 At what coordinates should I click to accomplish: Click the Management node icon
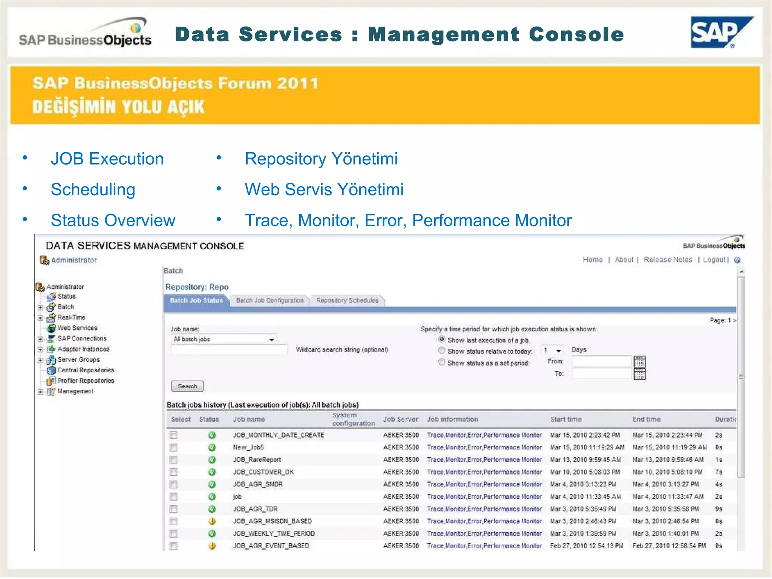click(x=51, y=392)
